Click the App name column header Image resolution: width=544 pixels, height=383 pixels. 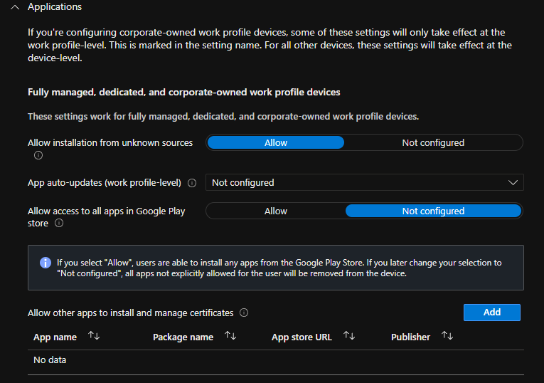[55, 337]
